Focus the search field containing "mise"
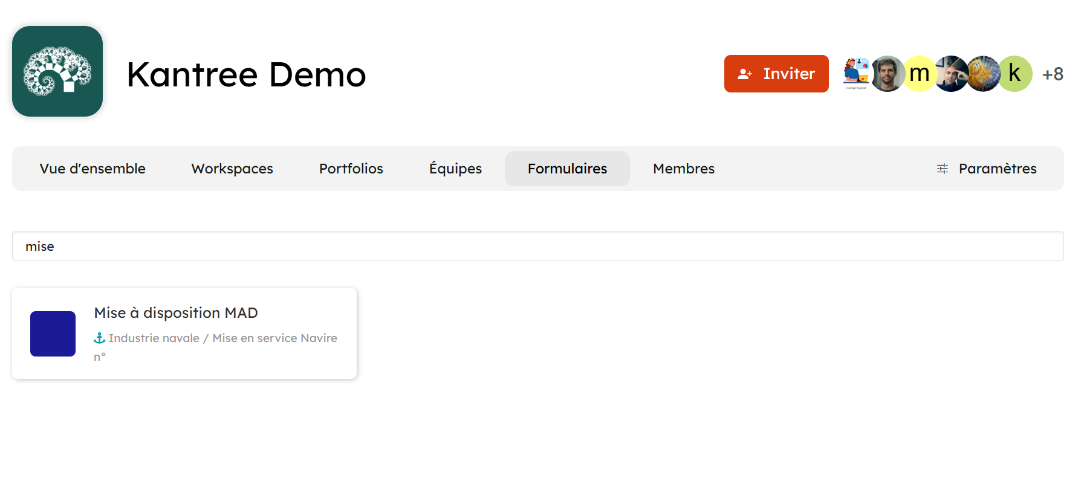 click(537, 247)
